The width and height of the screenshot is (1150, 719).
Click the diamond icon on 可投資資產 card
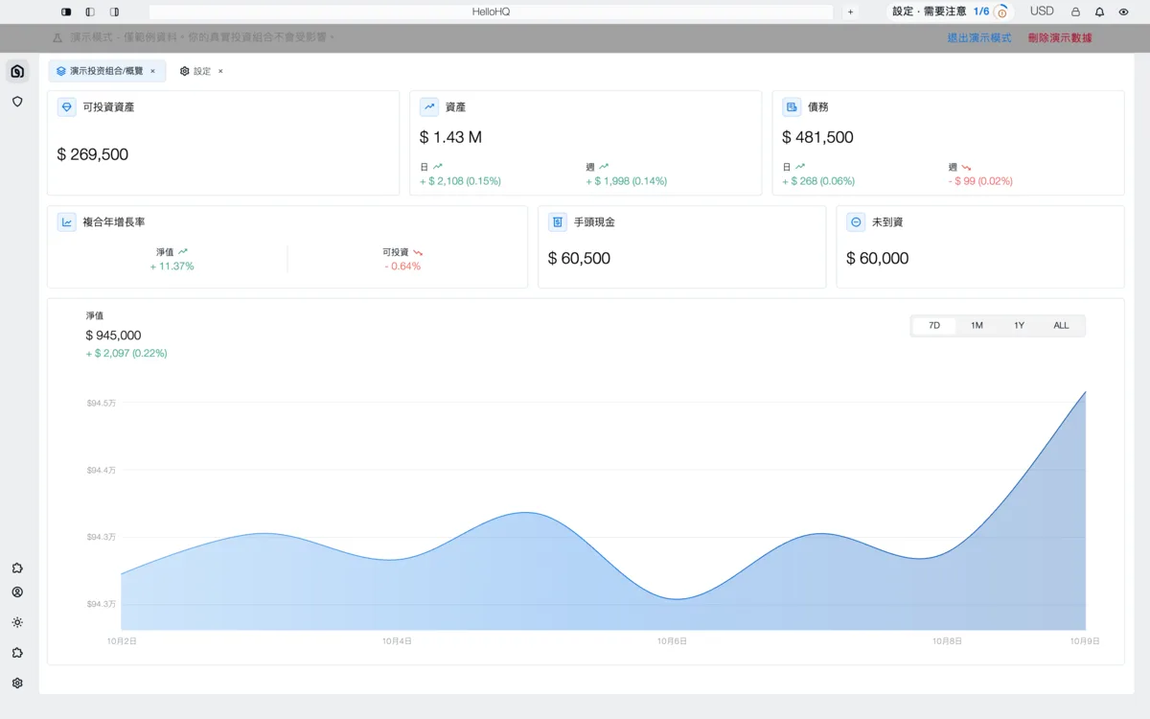click(66, 107)
